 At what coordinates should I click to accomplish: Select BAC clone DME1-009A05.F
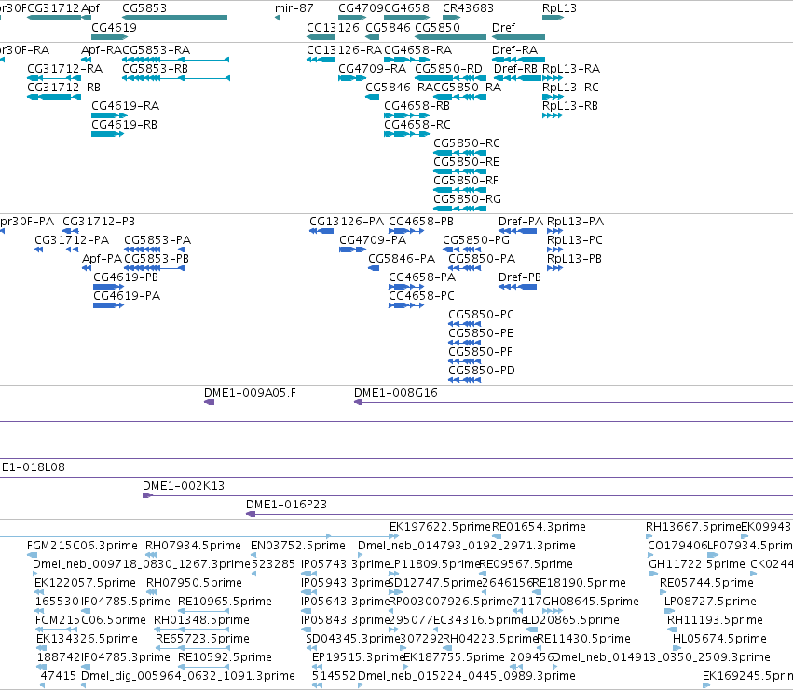pos(250,393)
